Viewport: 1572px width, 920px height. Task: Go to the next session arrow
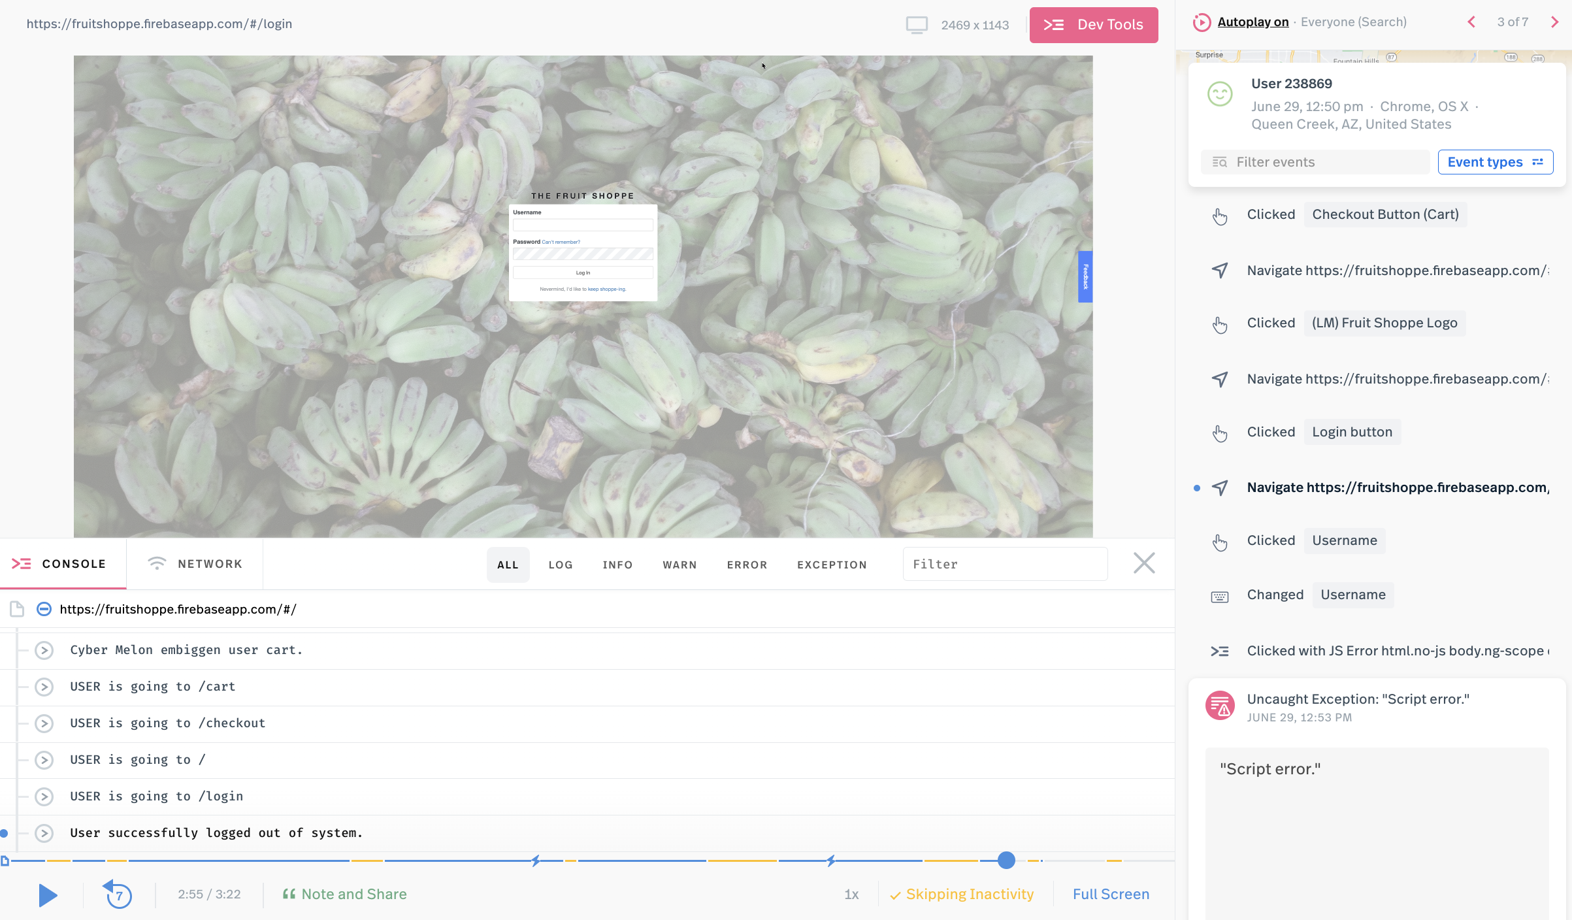(1554, 22)
